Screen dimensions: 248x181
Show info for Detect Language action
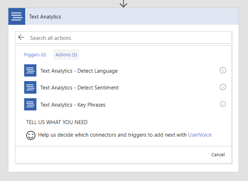(222, 70)
